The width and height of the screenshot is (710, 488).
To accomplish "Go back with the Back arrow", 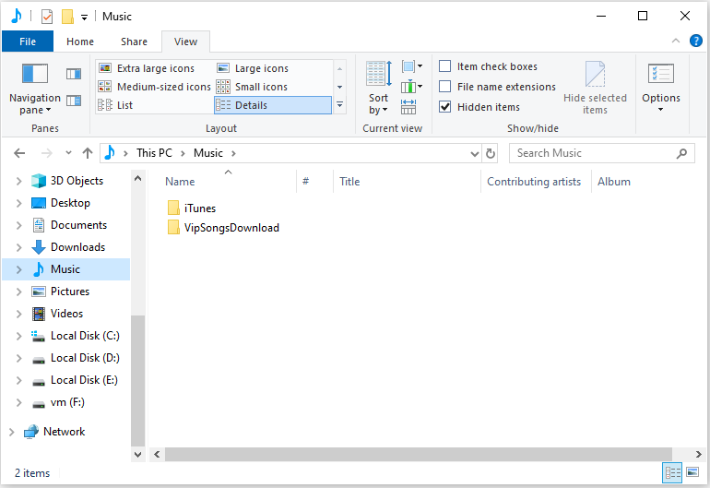I will click(19, 153).
